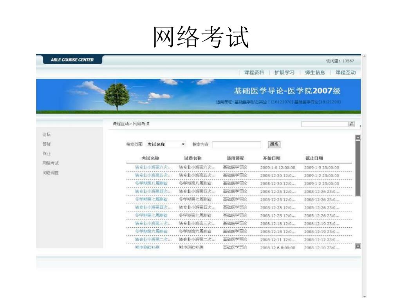Click the 截止日期 column header
401x301 pixels.
coord(314,158)
